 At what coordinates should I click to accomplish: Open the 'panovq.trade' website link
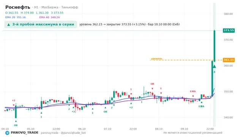[50, 133]
